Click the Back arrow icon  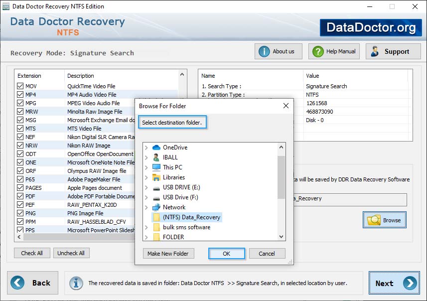(17, 283)
